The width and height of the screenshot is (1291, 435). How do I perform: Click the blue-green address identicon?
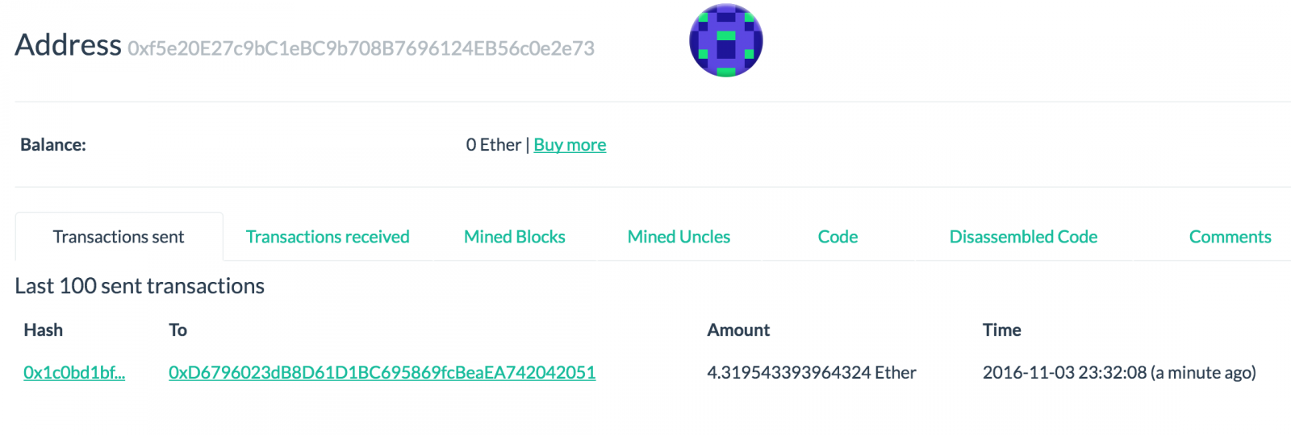point(726,40)
